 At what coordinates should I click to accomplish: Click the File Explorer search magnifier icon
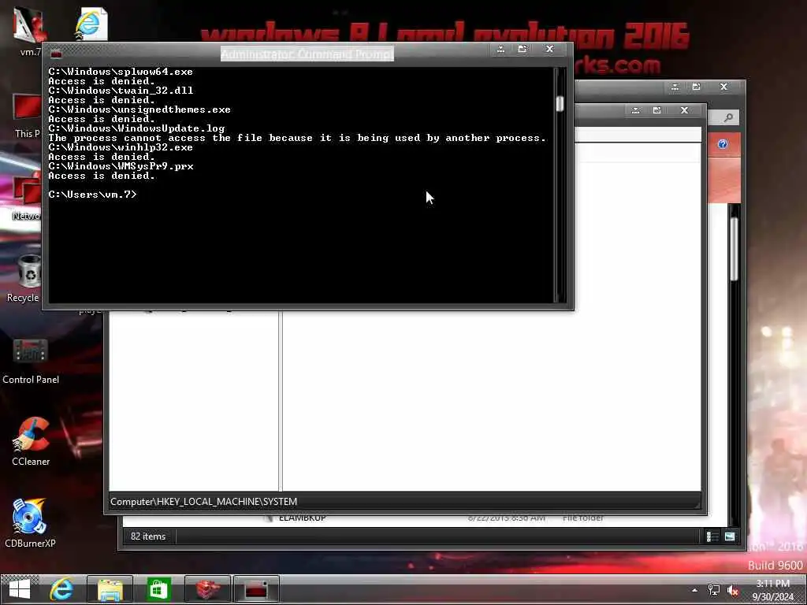click(727, 118)
